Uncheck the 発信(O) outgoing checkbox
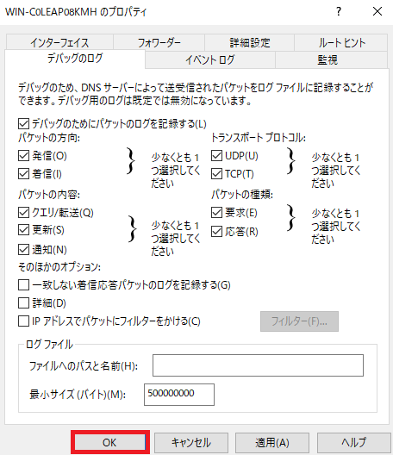 (x=23, y=156)
